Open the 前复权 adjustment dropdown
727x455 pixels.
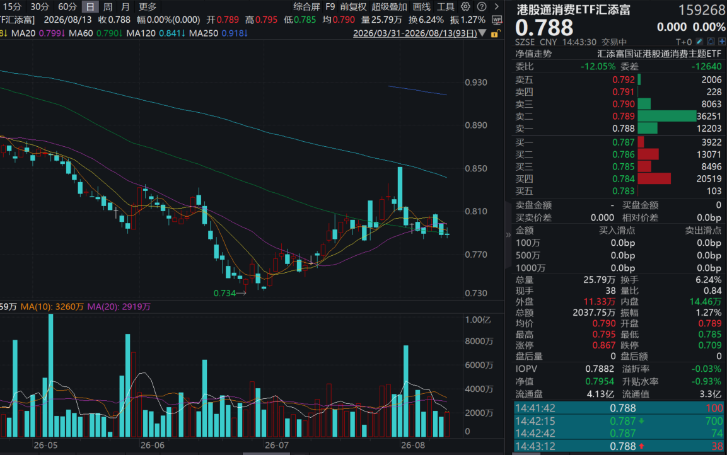tap(353, 6)
